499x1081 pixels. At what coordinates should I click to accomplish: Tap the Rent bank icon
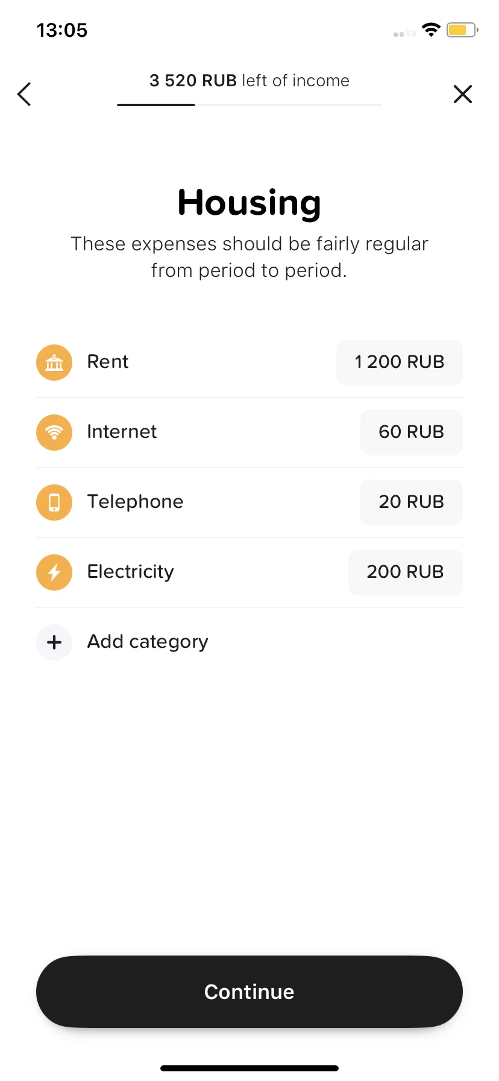tap(54, 363)
